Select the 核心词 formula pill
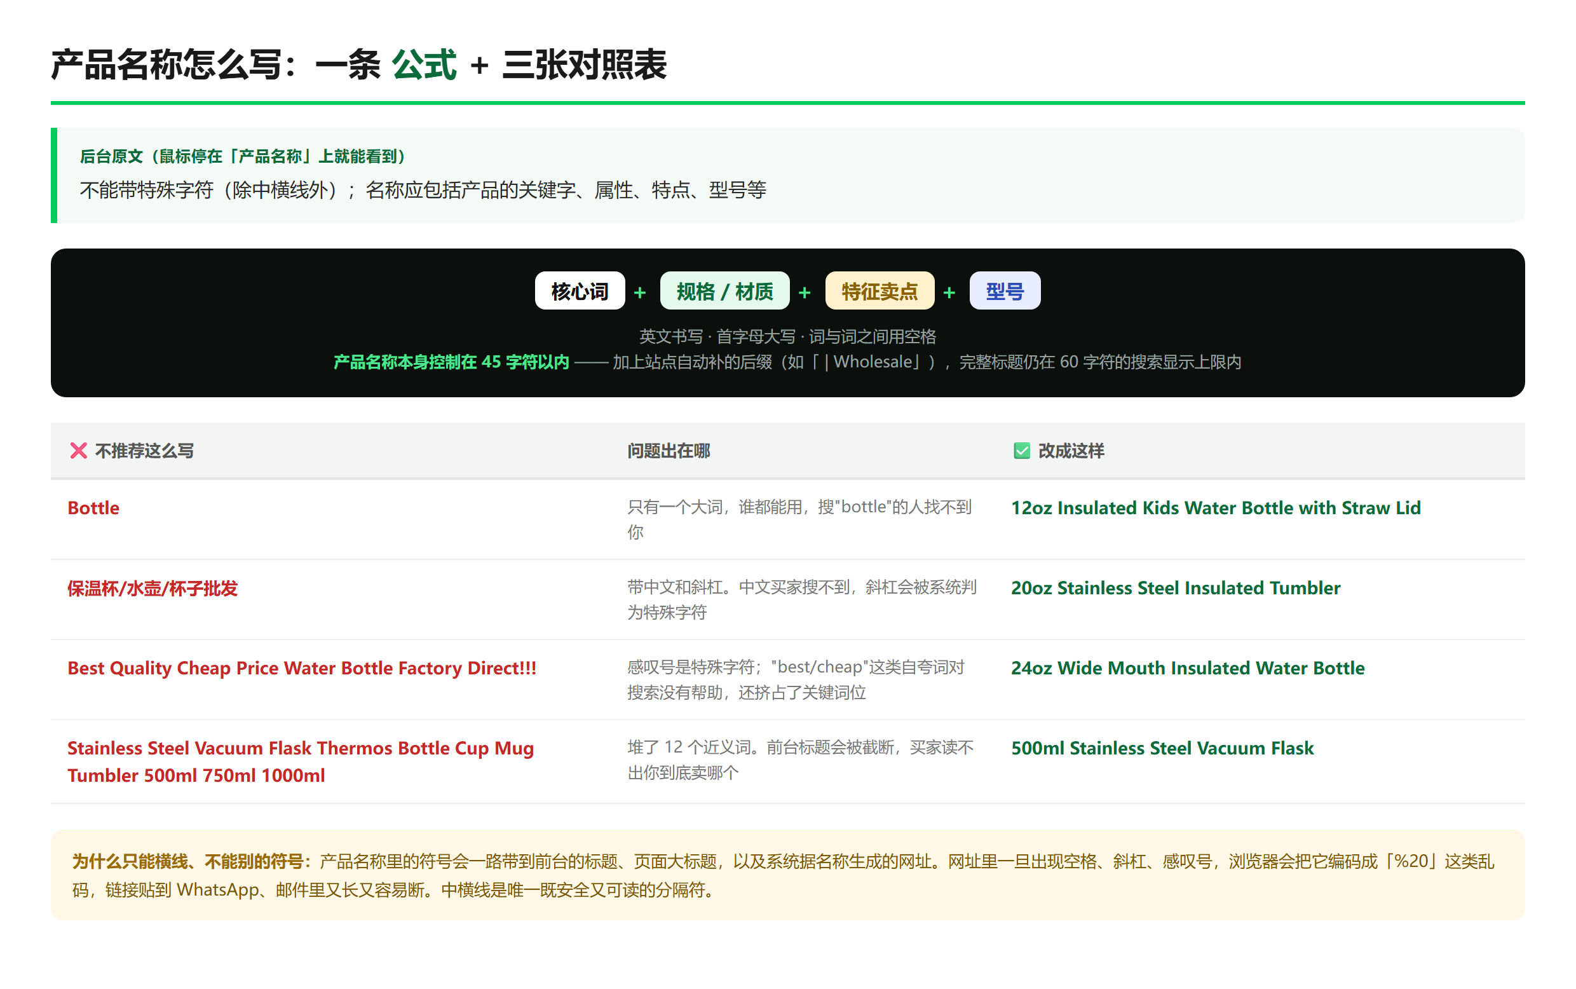 click(580, 291)
